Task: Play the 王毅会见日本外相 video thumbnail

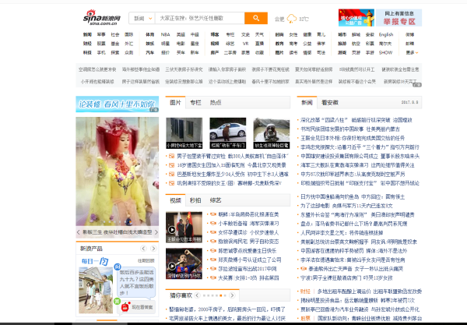Action: (x=184, y=228)
